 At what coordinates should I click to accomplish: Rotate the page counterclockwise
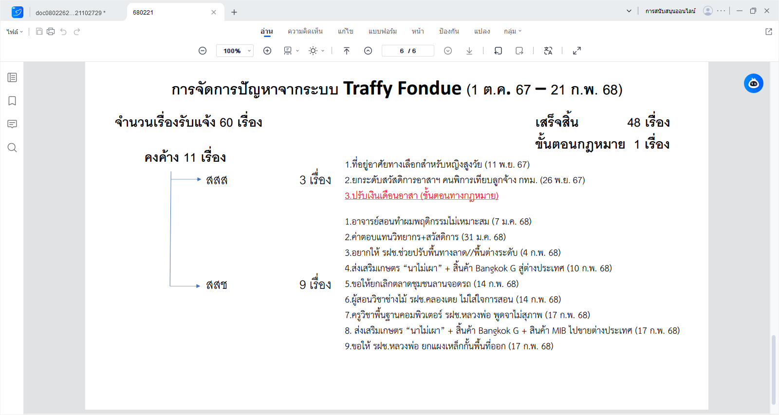click(498, 51)
